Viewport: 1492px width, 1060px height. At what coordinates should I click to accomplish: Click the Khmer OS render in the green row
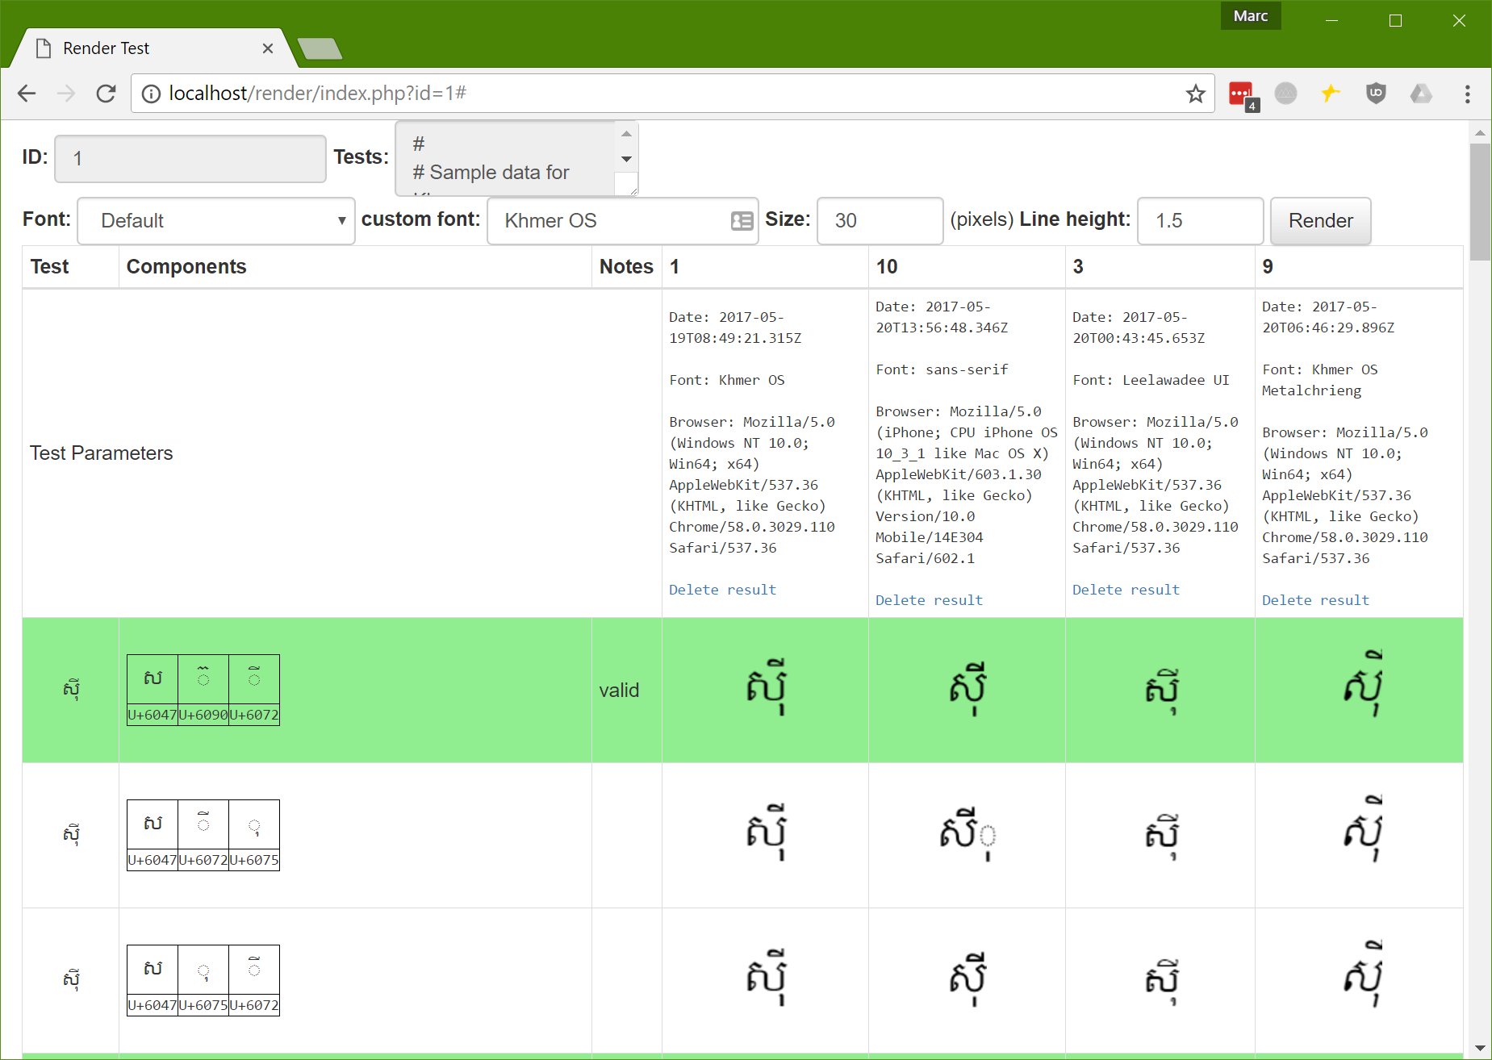click(765, 688)
